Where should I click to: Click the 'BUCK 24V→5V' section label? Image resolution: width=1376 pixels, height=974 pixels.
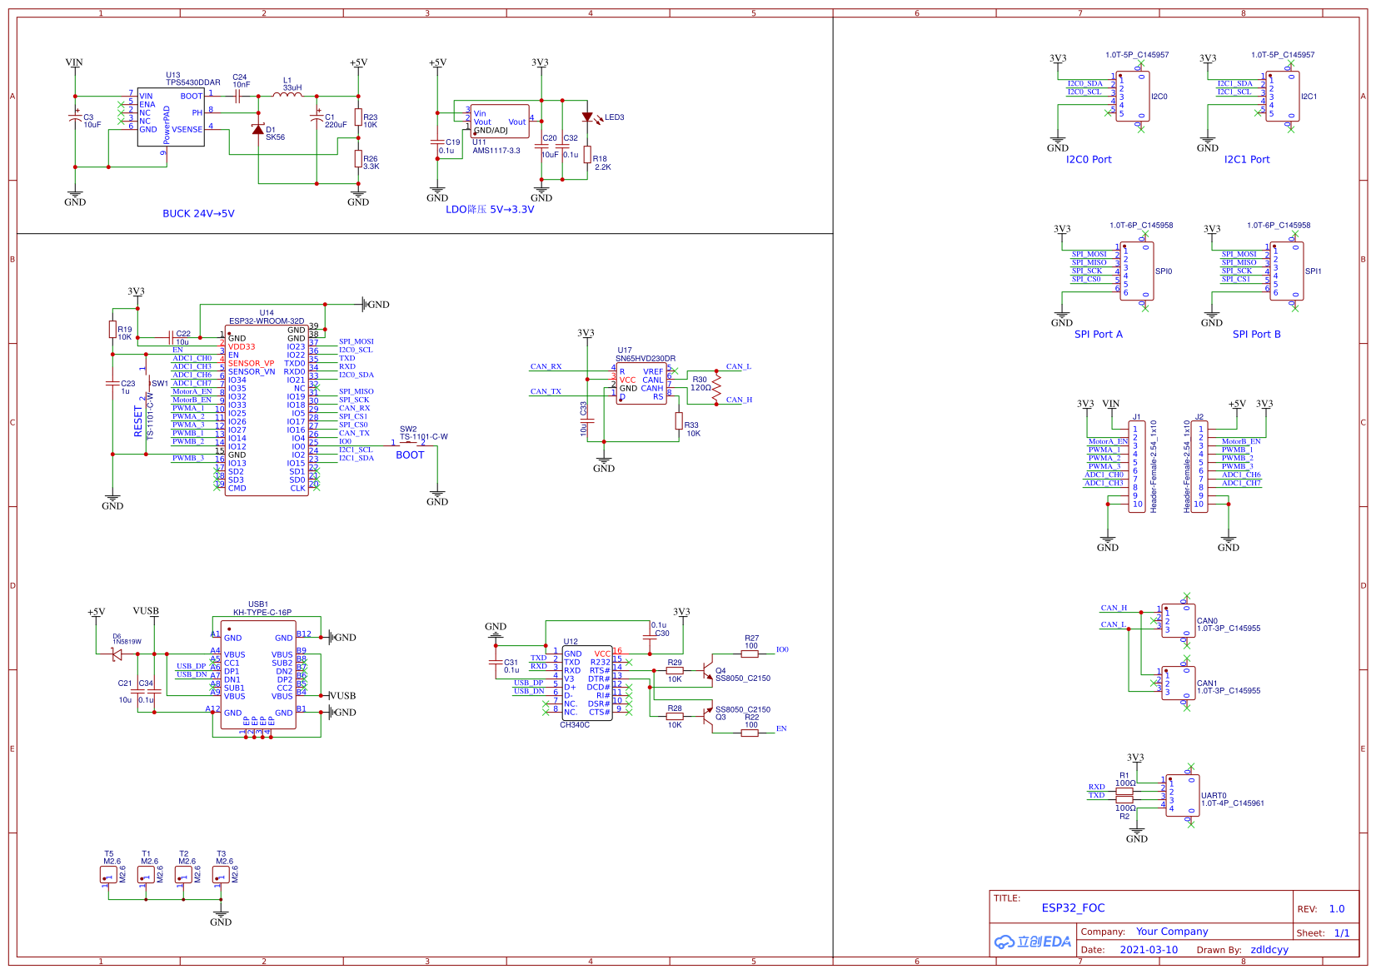pos(198,214)
